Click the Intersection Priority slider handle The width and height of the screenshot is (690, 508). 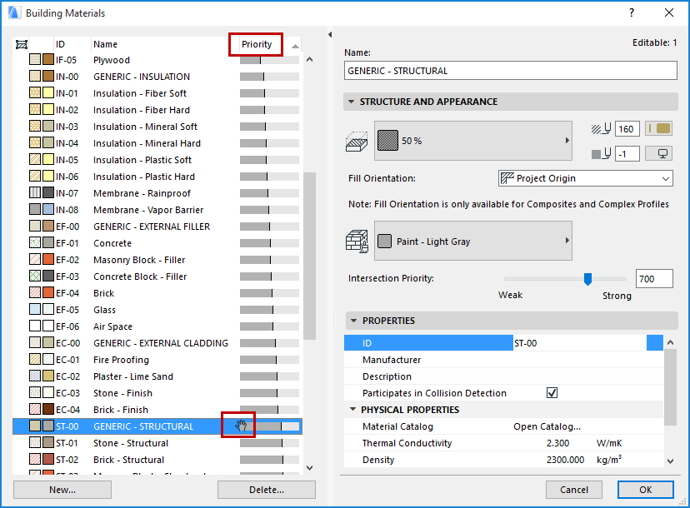587,279
